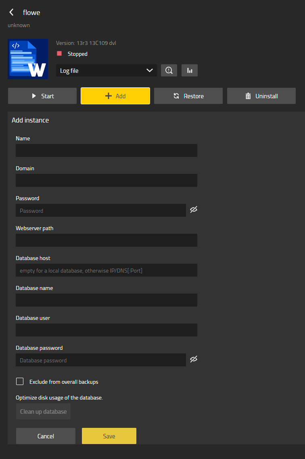
Task: Start the flowe application
Action: coord(42,96)
